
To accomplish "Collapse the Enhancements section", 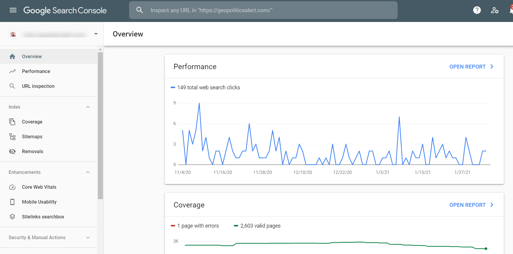I will (88, 172).
